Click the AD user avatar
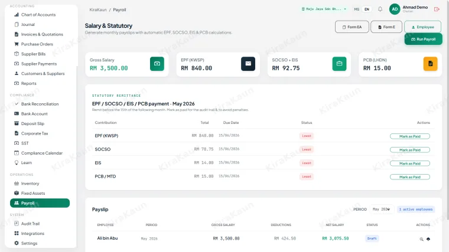Viewport: 449px width, 252px height. pos(395,9)
